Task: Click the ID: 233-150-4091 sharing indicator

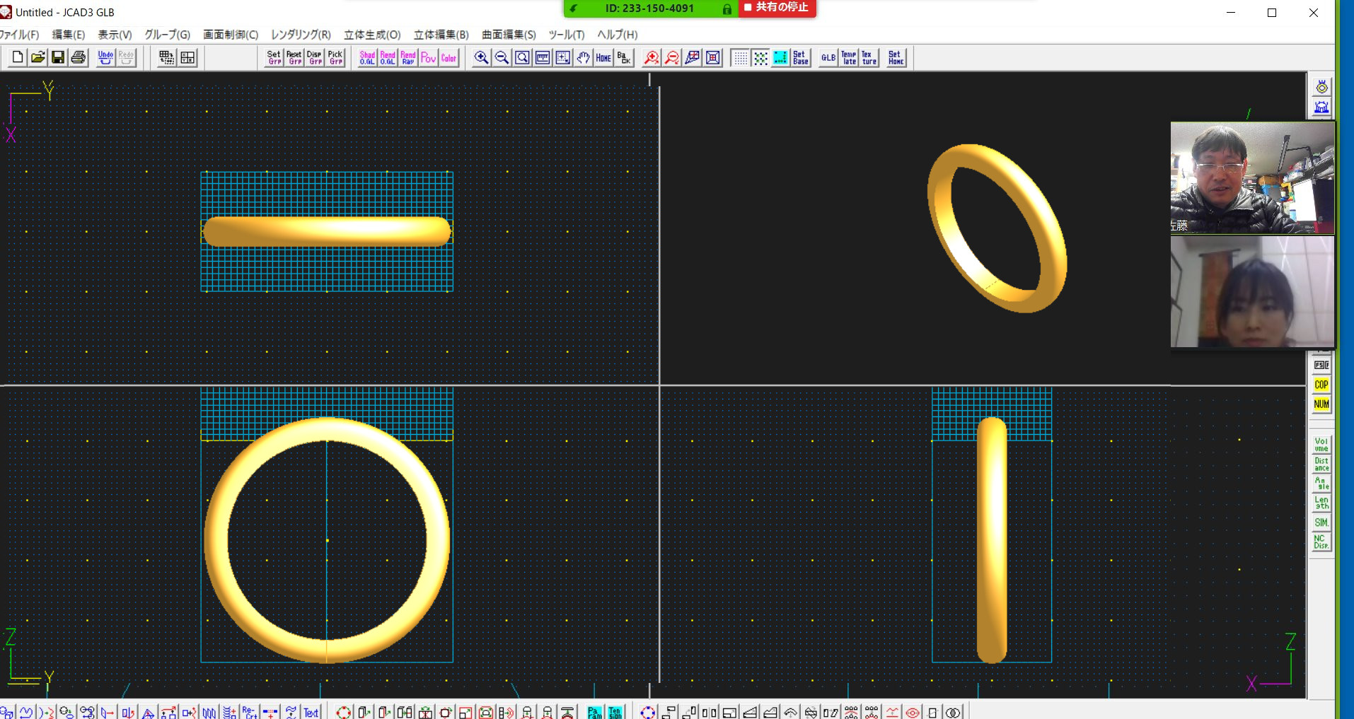Action: [650, 8]
